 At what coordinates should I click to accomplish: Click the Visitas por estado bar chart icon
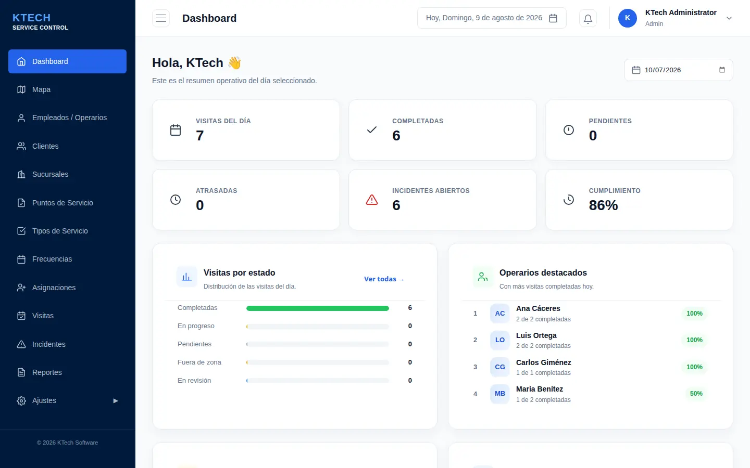(187, 277)
